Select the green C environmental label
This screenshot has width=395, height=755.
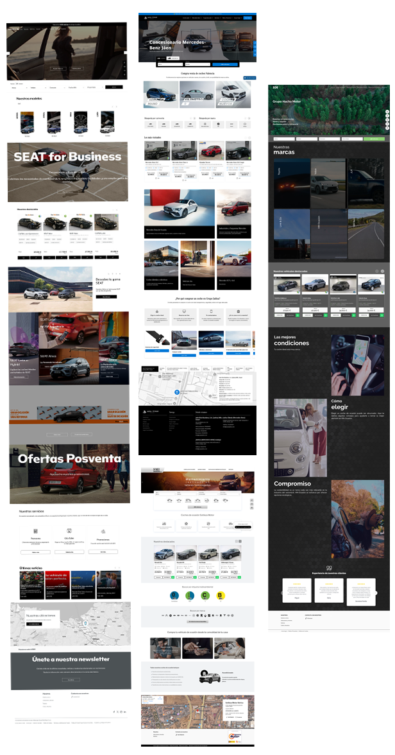coord(205,596)
